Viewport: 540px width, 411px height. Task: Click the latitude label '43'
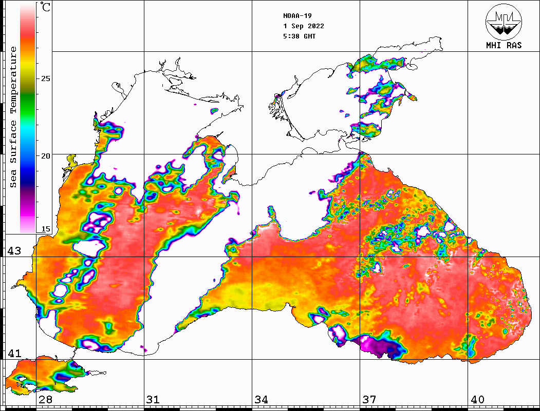pos(14,251)
